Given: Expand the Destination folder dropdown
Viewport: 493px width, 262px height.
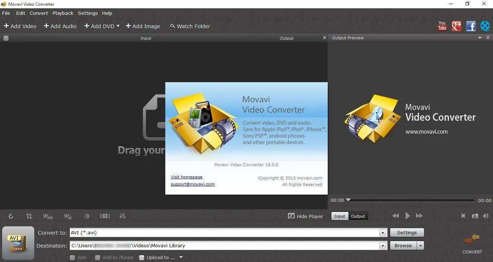Looking at the screenshot, I should (383, 246).
